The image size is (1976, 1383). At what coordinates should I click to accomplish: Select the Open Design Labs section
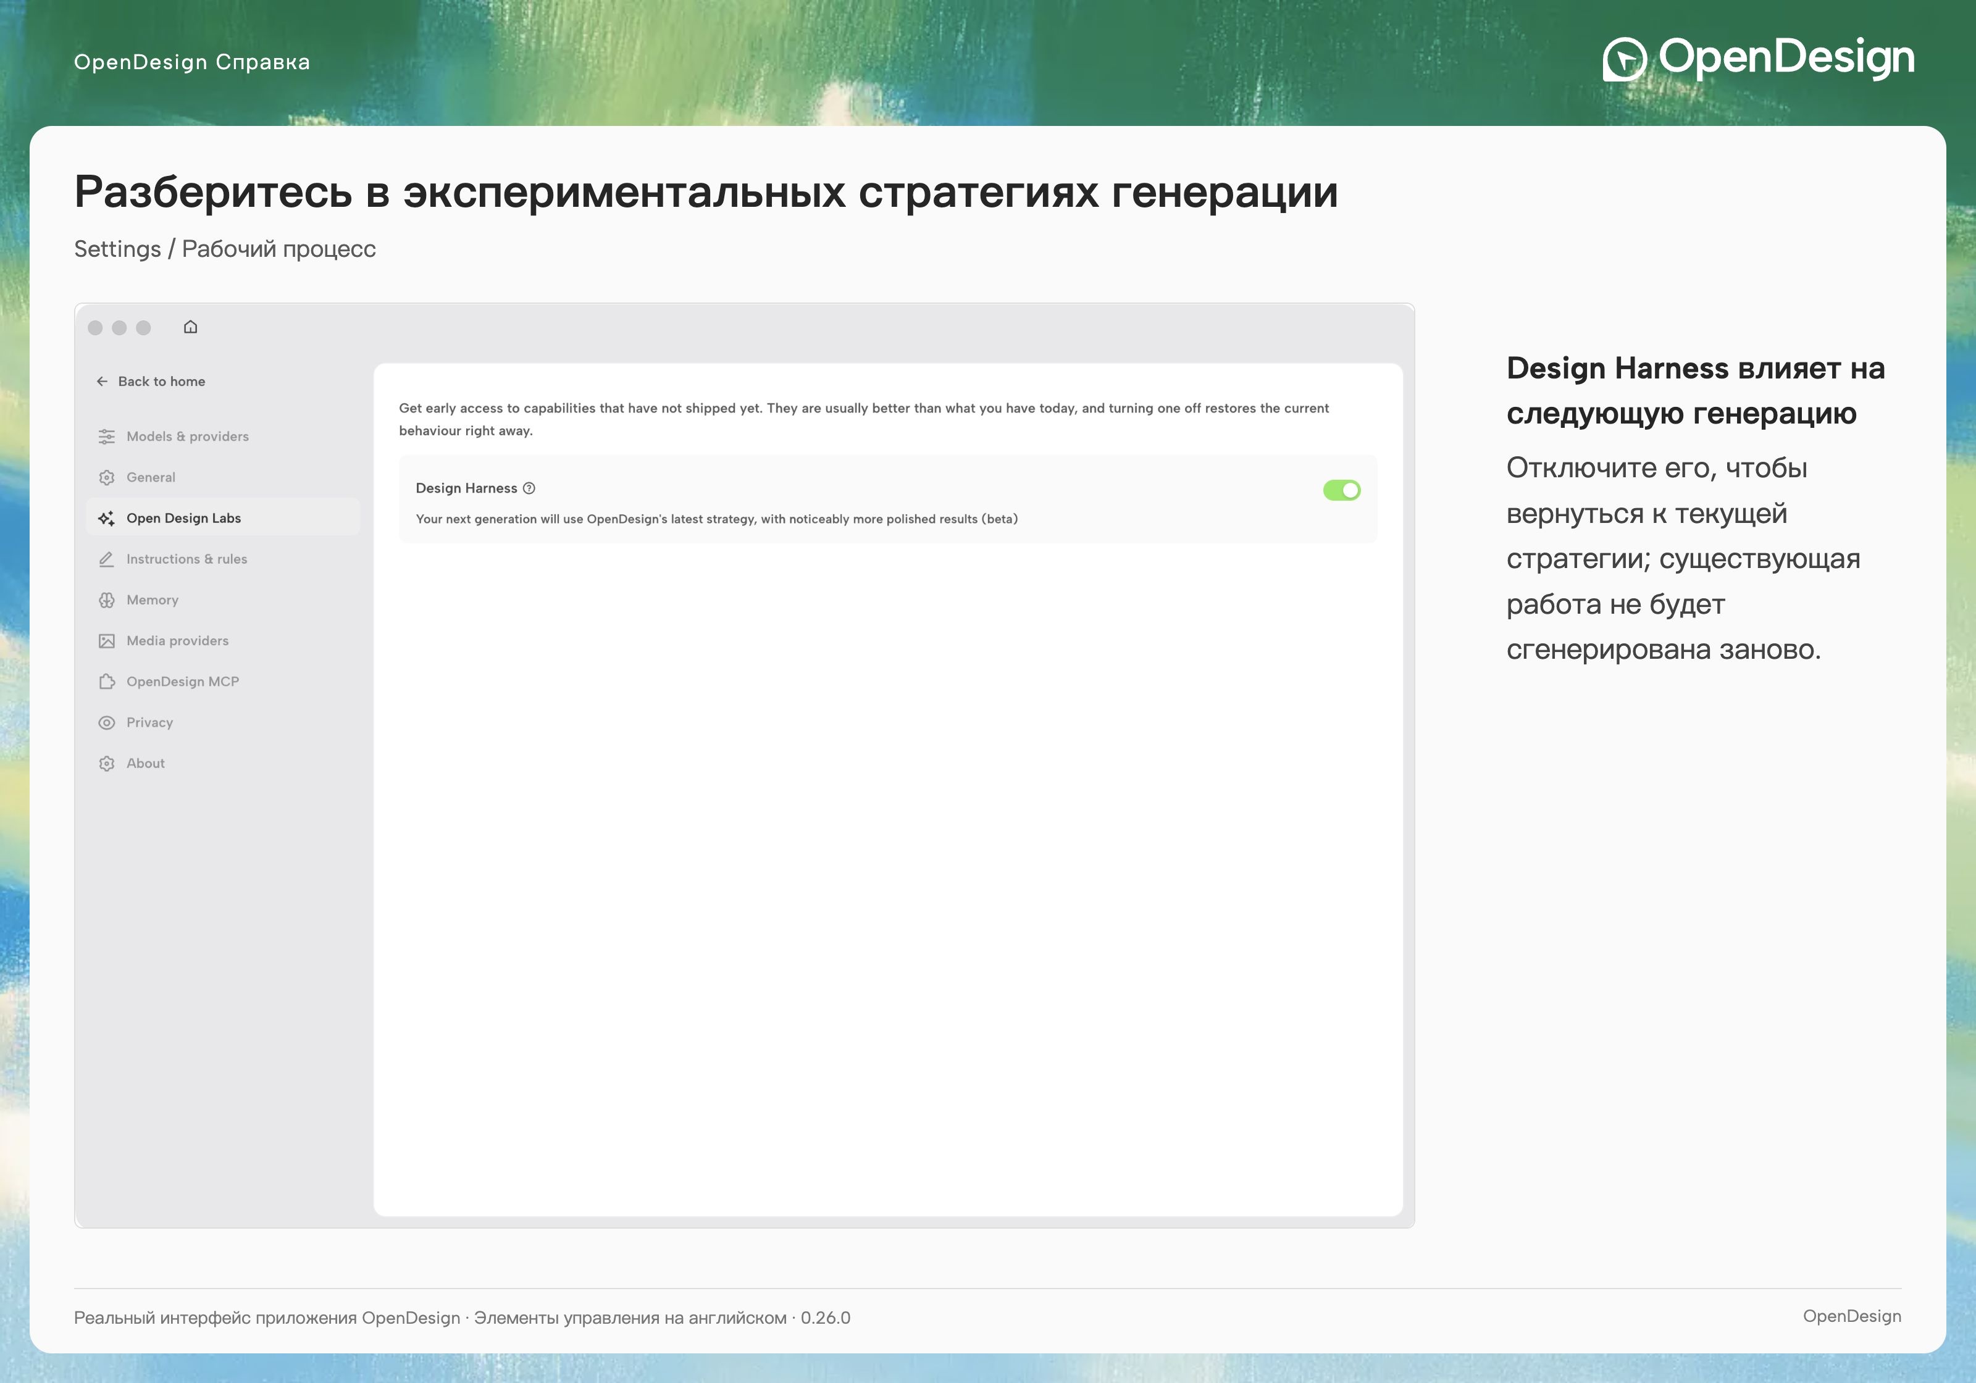coord(223,518)
